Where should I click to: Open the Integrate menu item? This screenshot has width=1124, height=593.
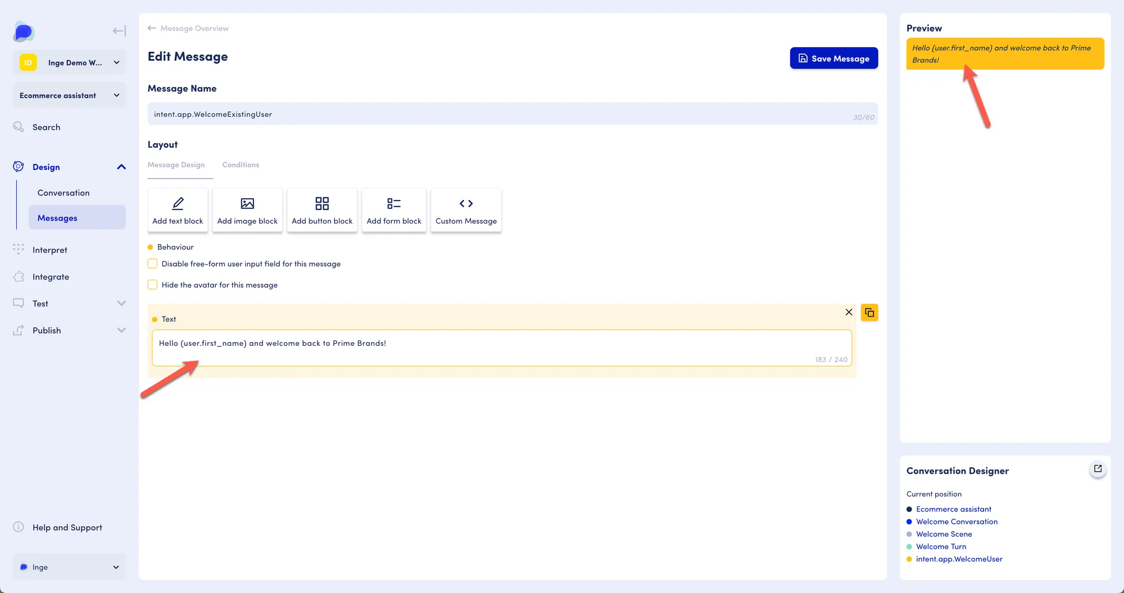coord(51,277)
